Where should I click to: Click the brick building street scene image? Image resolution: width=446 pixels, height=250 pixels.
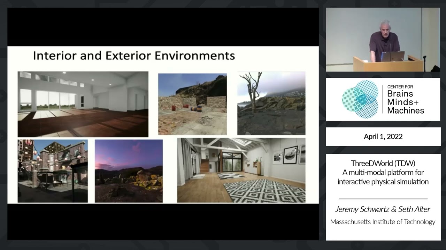click(53, 171)
